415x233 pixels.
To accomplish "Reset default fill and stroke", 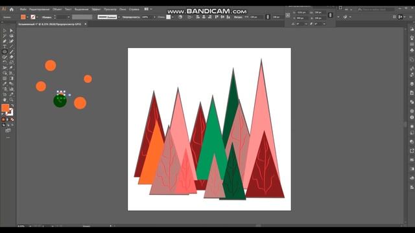I will pos(3,114).
